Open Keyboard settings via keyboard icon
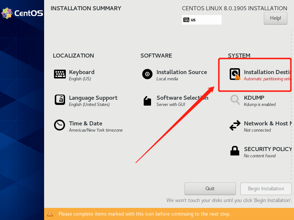The image size is (294, 220). pos(60,74)
